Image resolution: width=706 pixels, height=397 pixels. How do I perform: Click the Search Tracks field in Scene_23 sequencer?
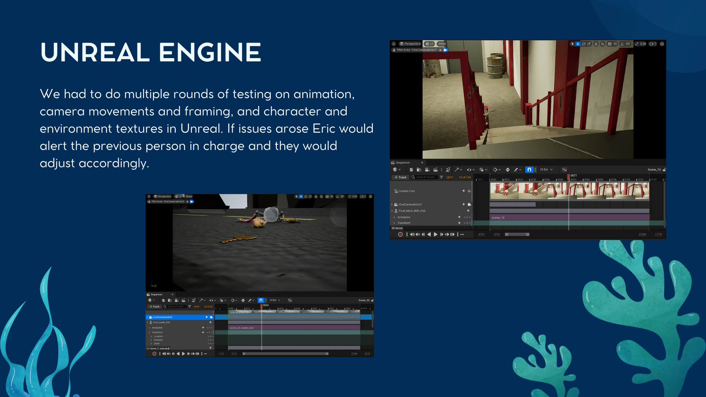175,307
